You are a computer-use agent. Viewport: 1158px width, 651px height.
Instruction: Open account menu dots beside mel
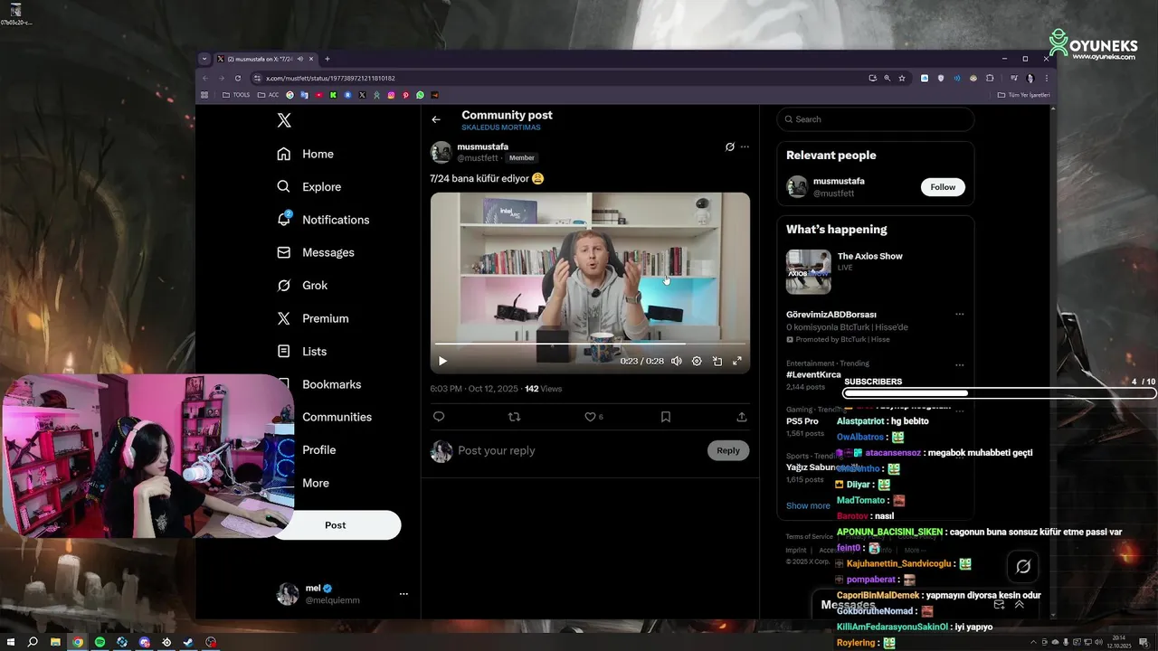(403, 594)
